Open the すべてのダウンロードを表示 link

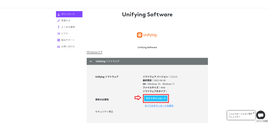click(159, 106)
